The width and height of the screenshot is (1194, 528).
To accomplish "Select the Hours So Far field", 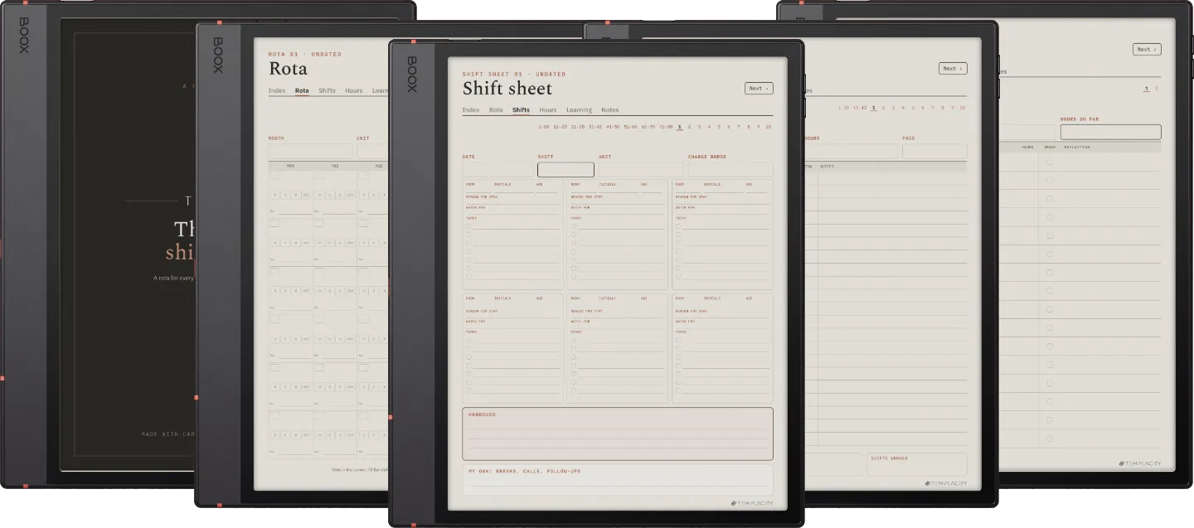I will click(1111, 132).
